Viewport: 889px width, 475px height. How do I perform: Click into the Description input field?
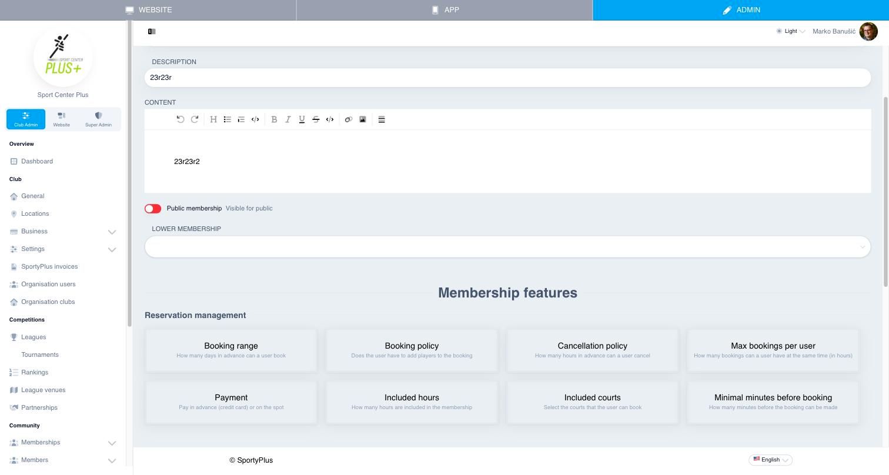[x=508, y=78]
